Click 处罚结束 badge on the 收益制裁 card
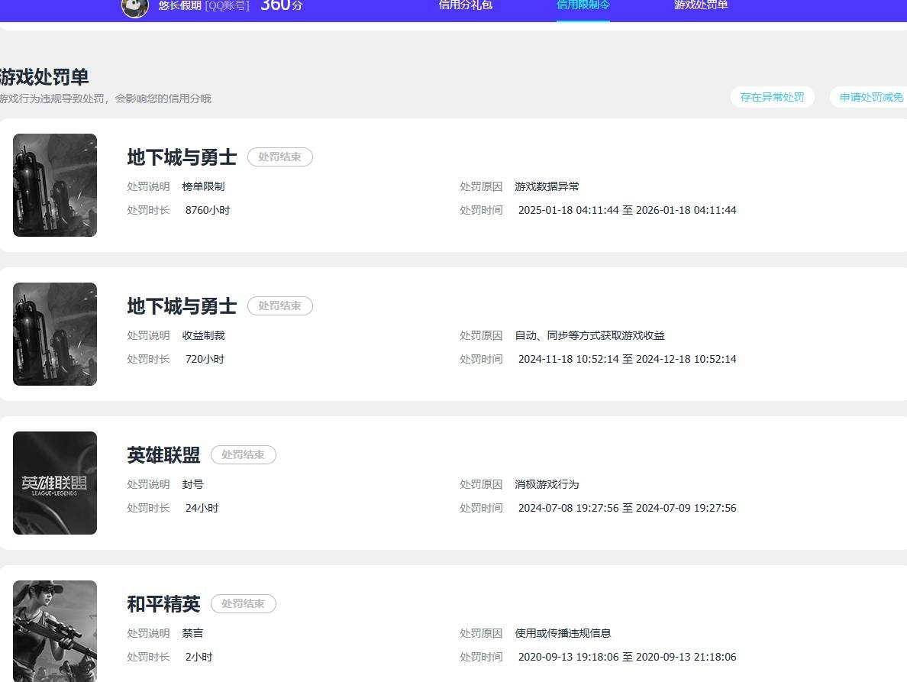 [280, 305]
